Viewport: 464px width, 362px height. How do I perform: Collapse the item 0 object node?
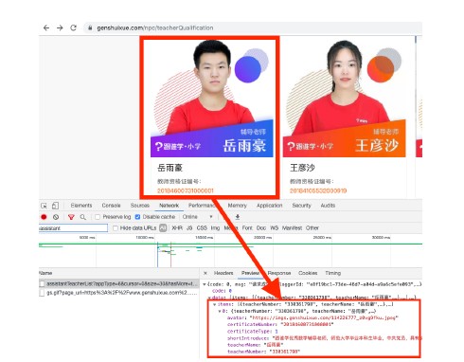pyautogui.click(x=220, y=311)
